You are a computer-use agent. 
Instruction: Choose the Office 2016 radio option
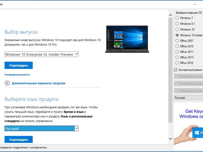pos(177,63)
